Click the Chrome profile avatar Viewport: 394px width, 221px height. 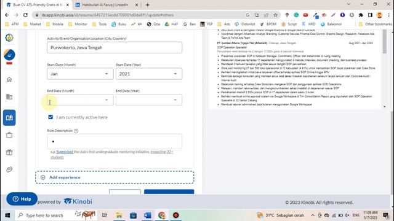[x=379, y=15]
